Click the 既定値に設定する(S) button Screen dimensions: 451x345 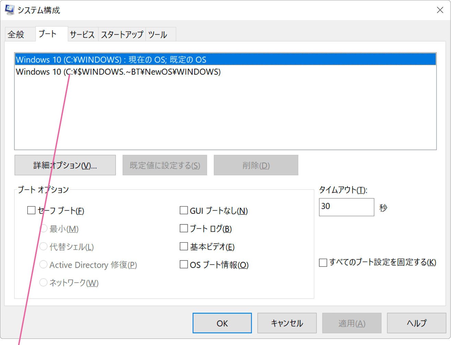point(165,165)
